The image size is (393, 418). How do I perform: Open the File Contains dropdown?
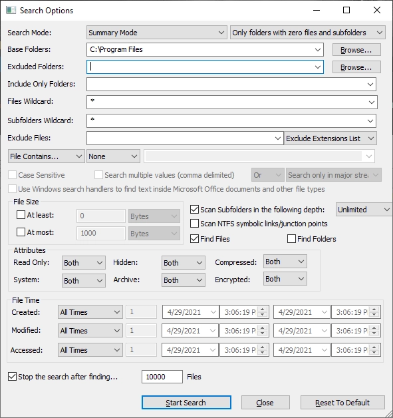point(47,156)
